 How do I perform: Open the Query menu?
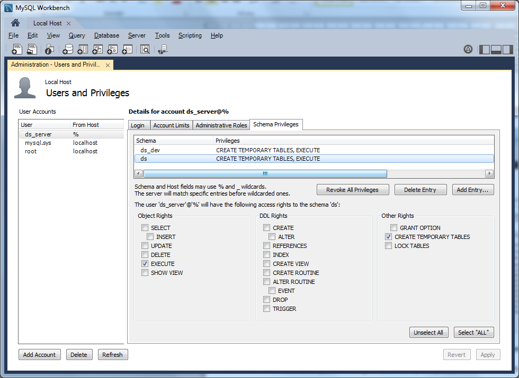77,35
